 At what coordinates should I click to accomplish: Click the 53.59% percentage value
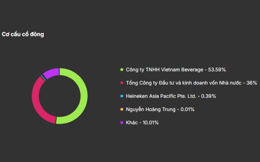pyautogui.click(x=216, y=70)
